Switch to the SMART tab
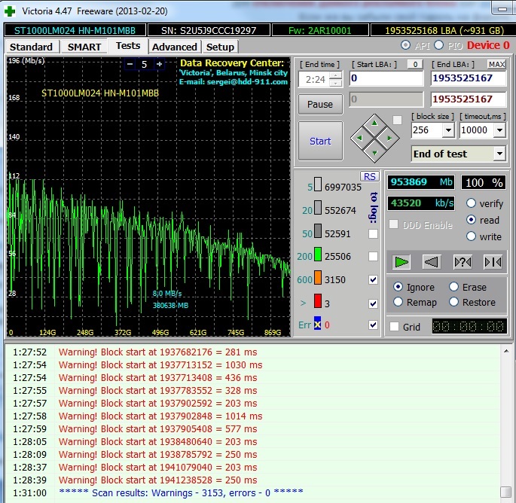 click(84, 47)
